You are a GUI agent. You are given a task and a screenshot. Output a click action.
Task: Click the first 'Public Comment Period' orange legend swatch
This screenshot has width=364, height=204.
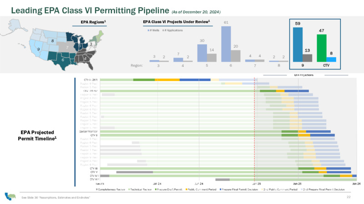click(187, 189)
